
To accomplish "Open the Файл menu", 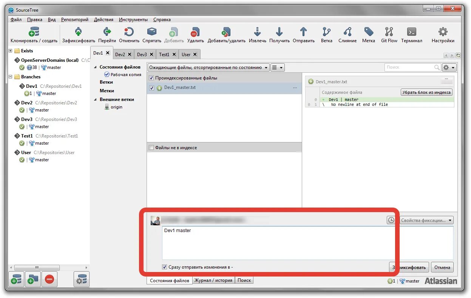I will click(x=16, y=20).
